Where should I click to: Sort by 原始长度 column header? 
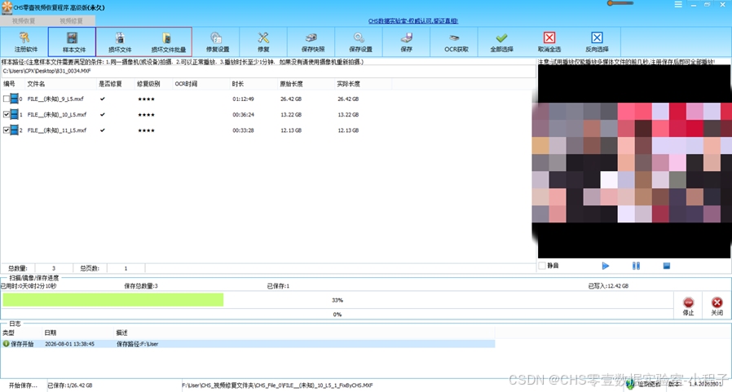291,84
